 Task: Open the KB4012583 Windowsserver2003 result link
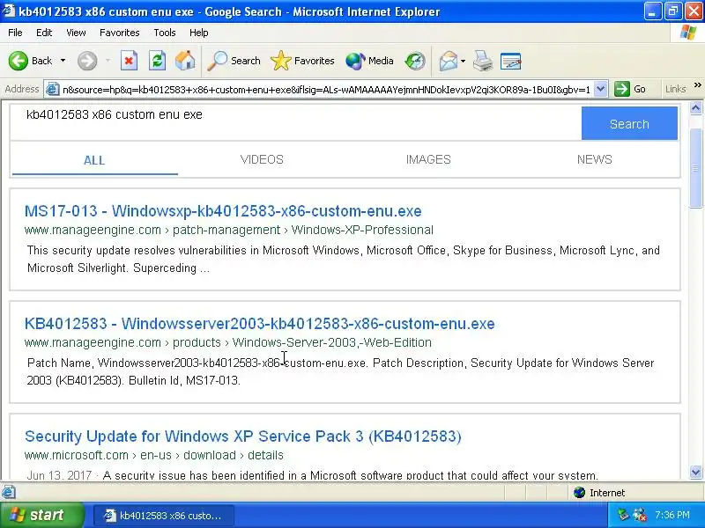click(x=259, y=324)
